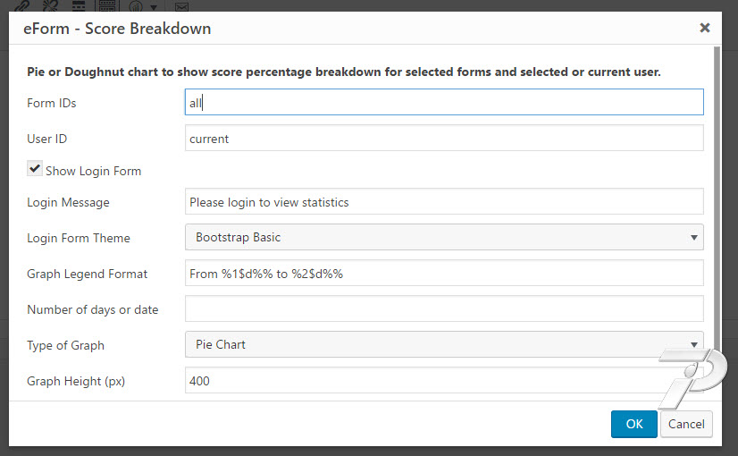Uncheck the Show Login Form checkbox
Image resolution: width=738 pixels, height=456 pixels.
tap(34, 169)
